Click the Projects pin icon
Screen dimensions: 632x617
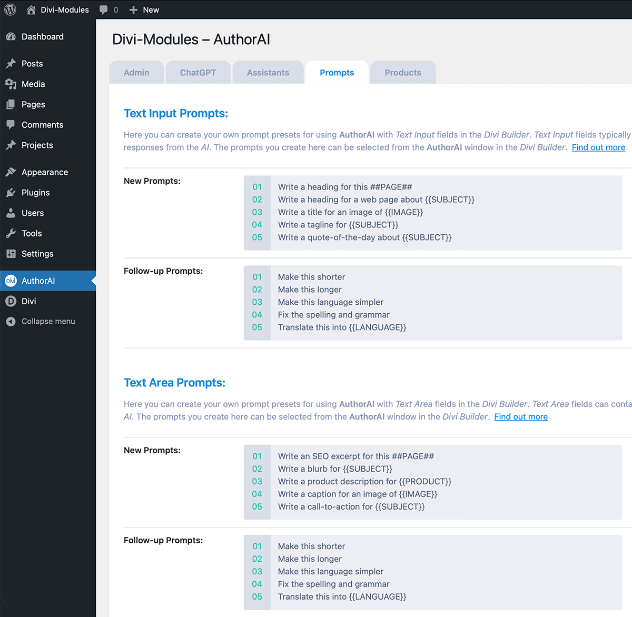pyautogui.click(x=11, y=145)
